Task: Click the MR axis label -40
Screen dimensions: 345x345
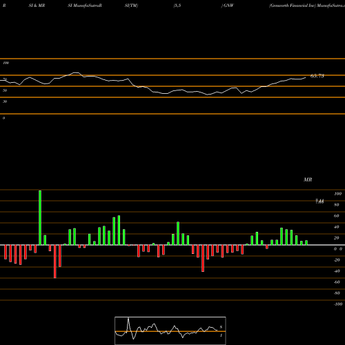Action: coord(337,271)
